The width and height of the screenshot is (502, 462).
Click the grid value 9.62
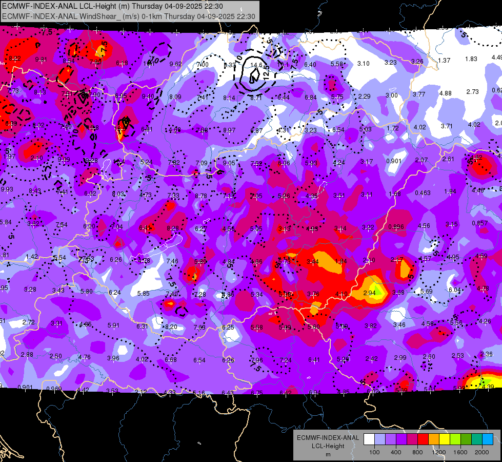[175, 64]
